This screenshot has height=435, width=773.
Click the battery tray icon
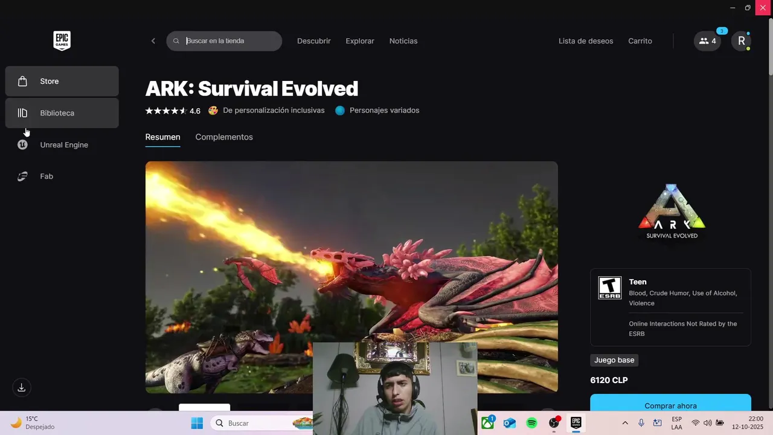[x=719, y=424]
